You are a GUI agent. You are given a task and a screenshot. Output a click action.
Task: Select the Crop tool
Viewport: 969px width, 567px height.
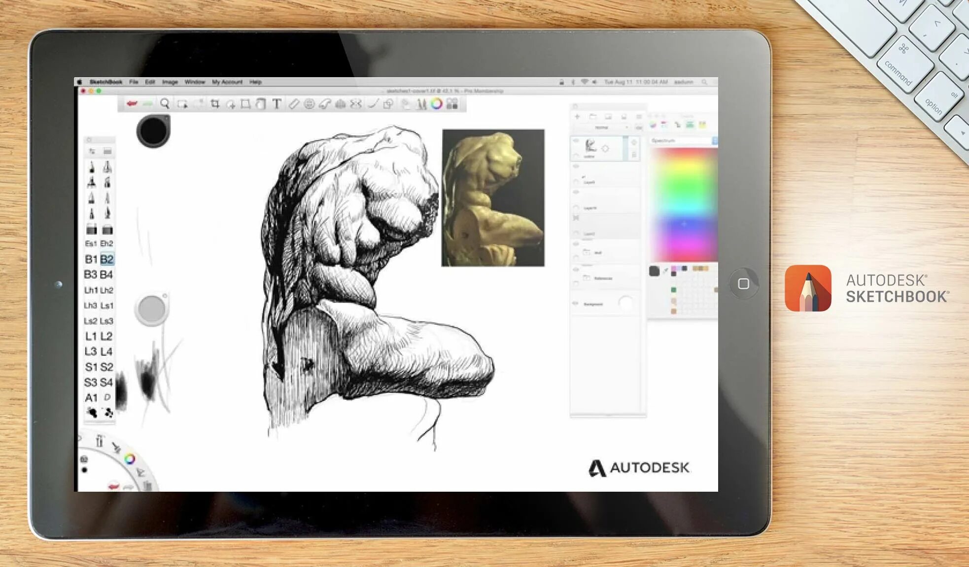[215, 103]
